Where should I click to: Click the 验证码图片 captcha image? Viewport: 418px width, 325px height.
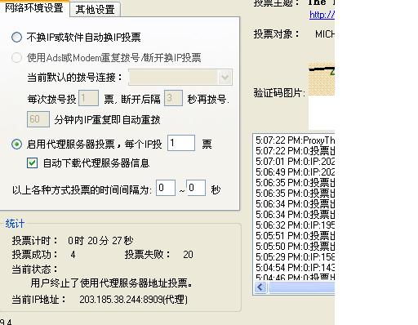[322, 79]
